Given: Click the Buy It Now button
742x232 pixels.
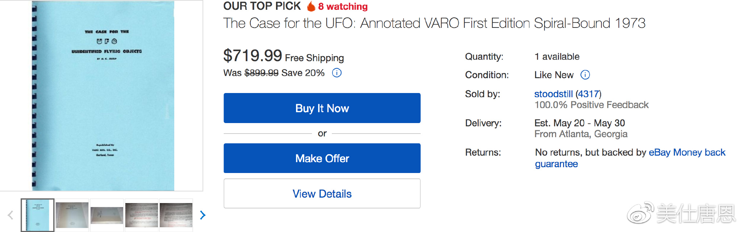Looking at the screenshot, I should click(x=322, y=108).
